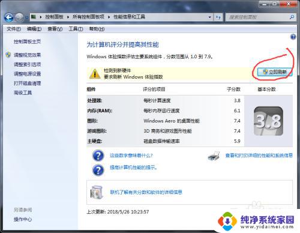Click the question icon beside 这些数字意味着什么
The image size is (300, 233).
tap(98, 156)
